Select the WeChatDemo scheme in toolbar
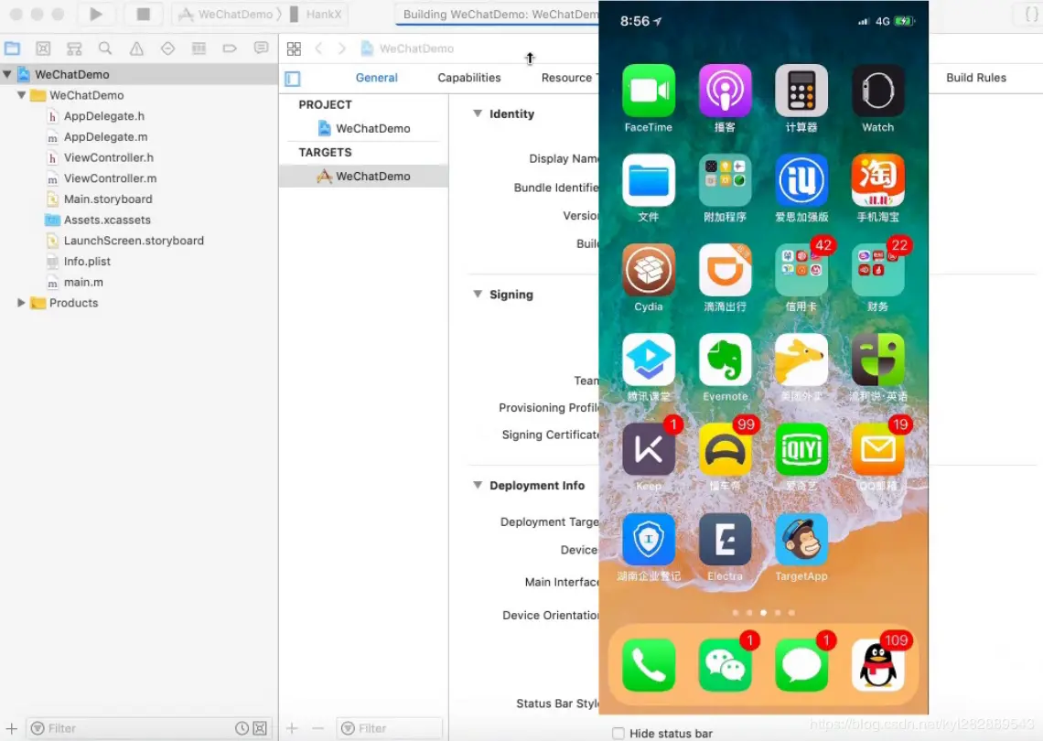The height and width of the screenshot is (741, 1043). point(227,14)
